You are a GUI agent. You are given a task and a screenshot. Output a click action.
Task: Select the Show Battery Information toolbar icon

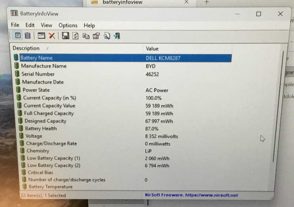point(18,36)
